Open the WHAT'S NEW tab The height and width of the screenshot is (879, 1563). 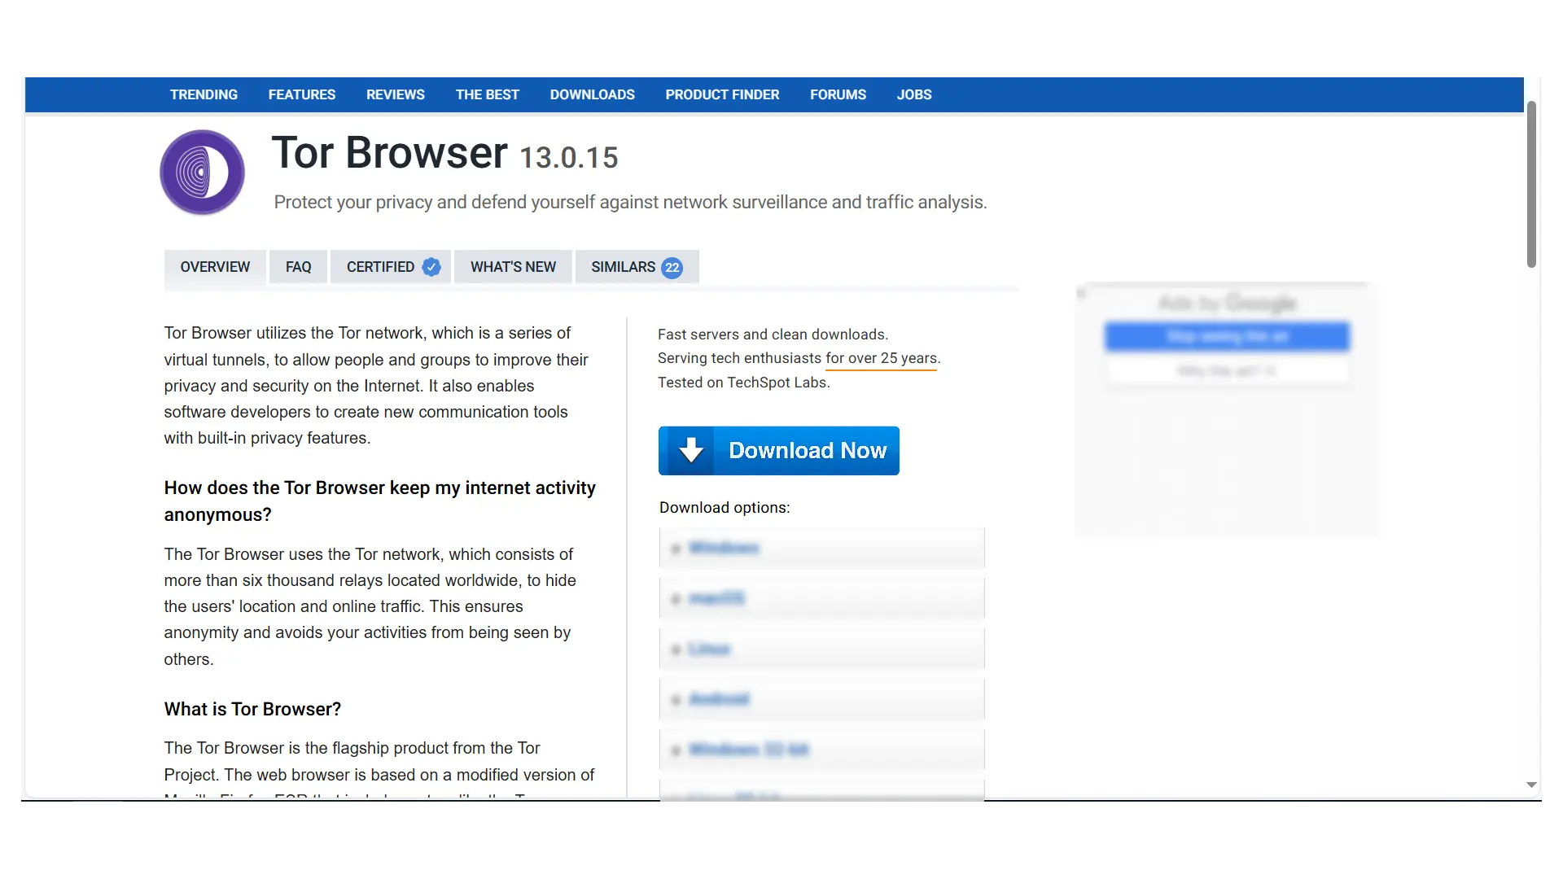point(513,267)
